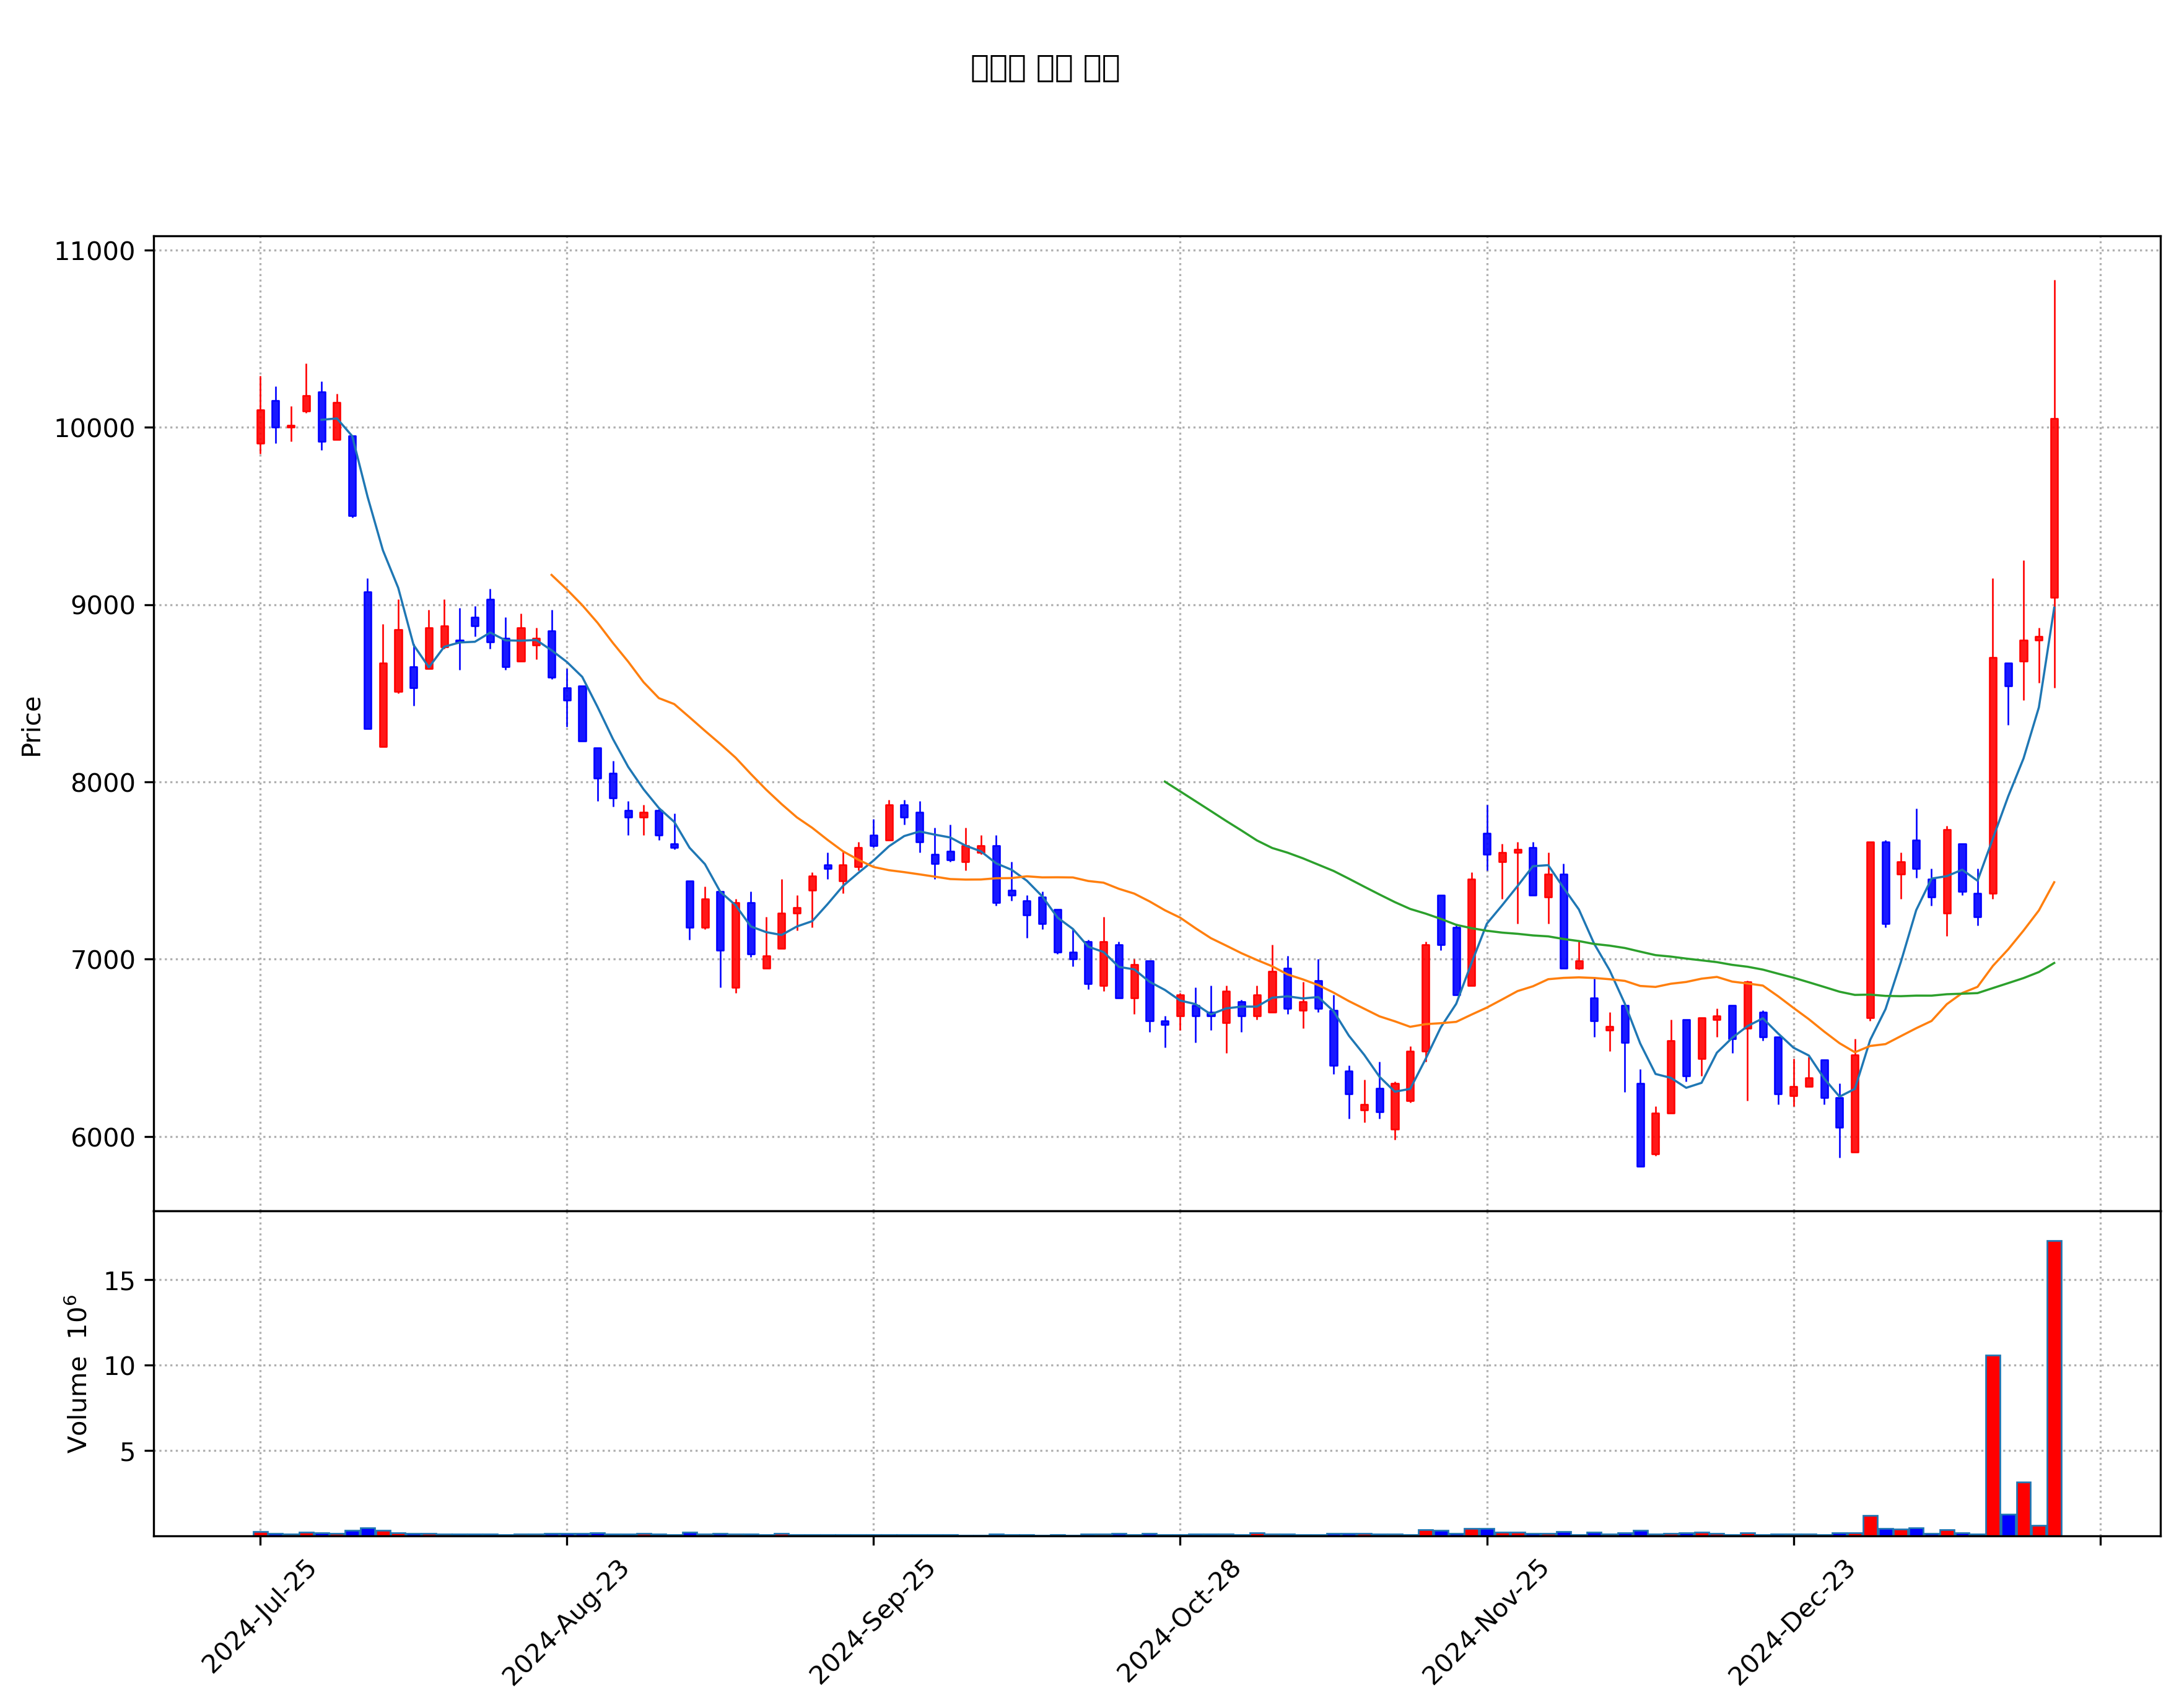Image resolution: width=2179 pixels, height=1708 pixels.
Task: Click the 8000 price axis label
Action: [102, 783]
